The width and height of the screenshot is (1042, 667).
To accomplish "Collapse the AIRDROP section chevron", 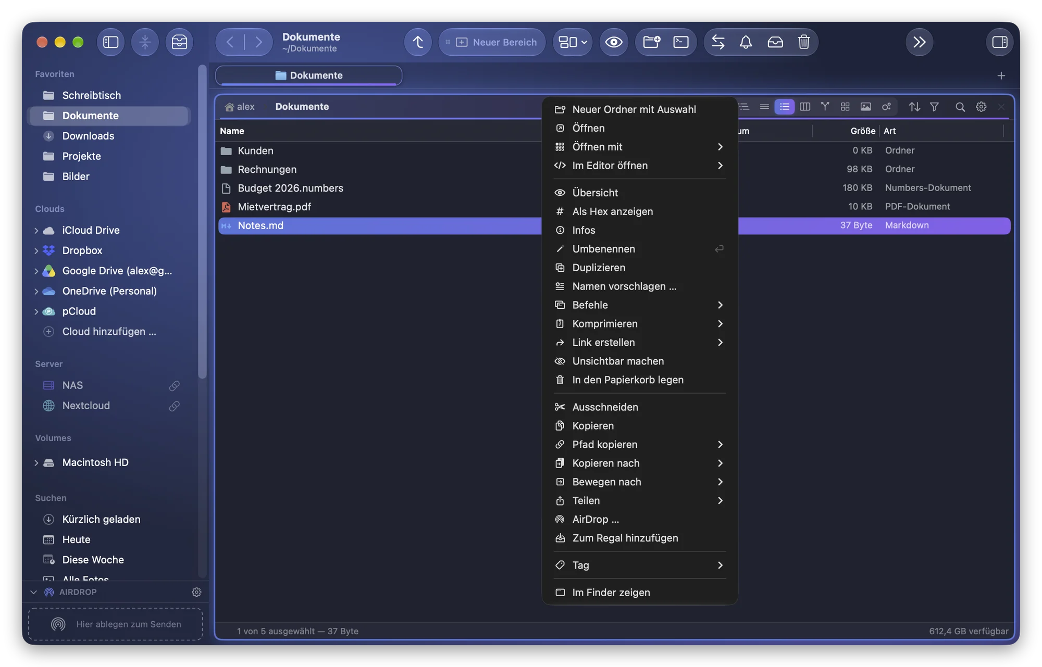I will pos(34,593).
